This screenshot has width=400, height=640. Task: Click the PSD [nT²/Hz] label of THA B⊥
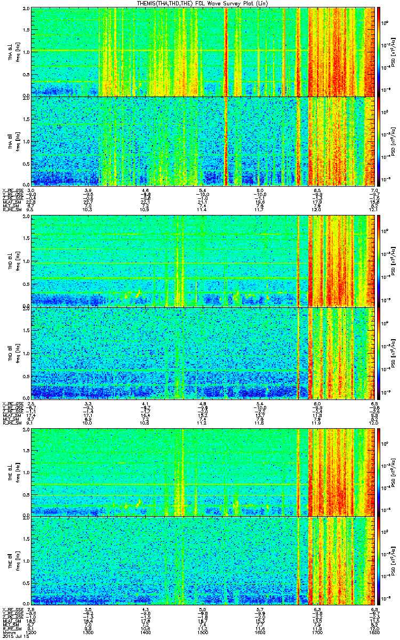coord(394,52)
